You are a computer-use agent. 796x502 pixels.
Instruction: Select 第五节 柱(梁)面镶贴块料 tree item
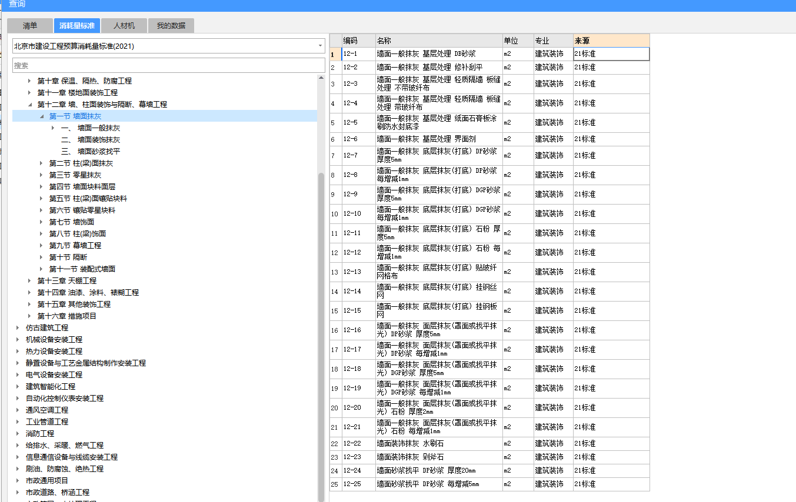pyautogui.click(x=88, y=199)
